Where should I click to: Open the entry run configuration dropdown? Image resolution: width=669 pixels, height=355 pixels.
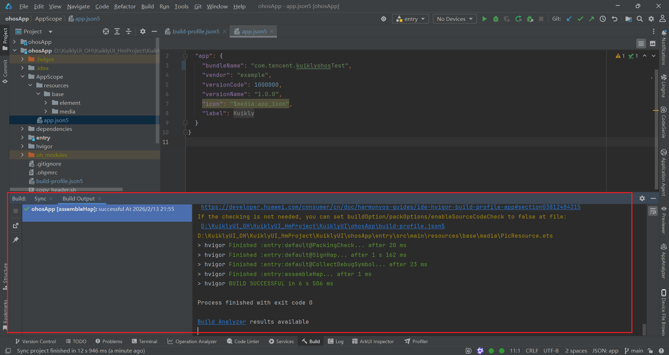click(x=410, y=19)
